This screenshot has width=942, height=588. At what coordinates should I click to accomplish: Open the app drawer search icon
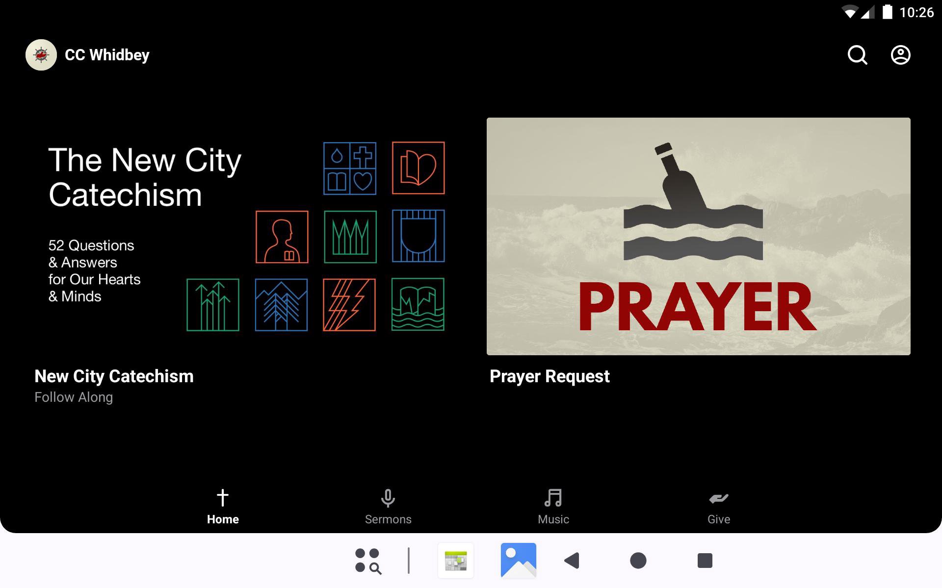tap(368, 561)
